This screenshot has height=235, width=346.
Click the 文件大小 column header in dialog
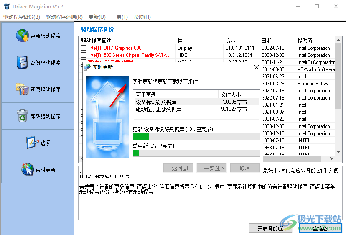(x=239, y=95)
